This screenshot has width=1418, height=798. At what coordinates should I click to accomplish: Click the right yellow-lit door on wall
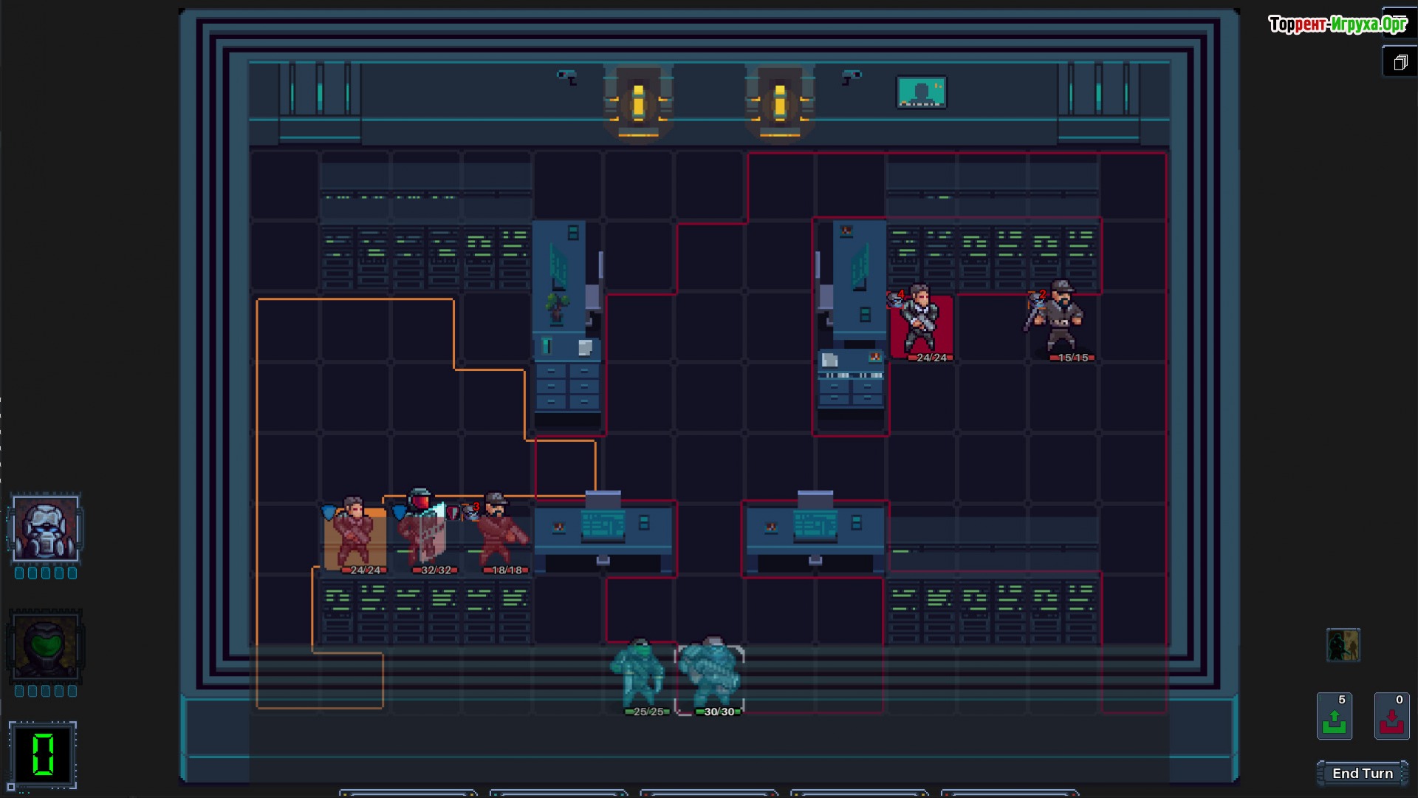(x=779, y=103)
